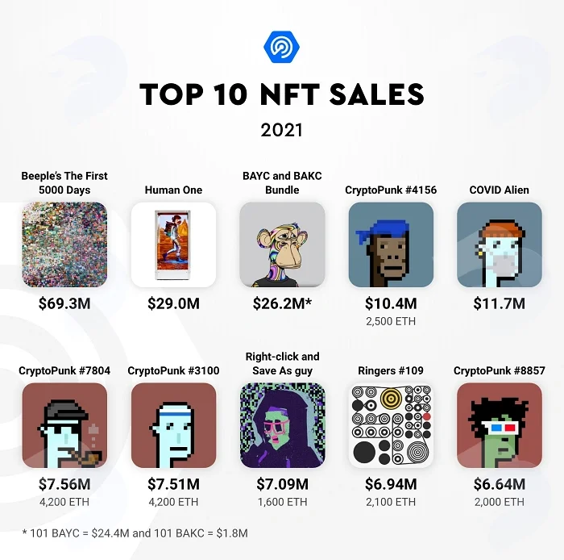
Task: Select the CryptoPunk #7804 title text
Action: click(x=64, y=370)
